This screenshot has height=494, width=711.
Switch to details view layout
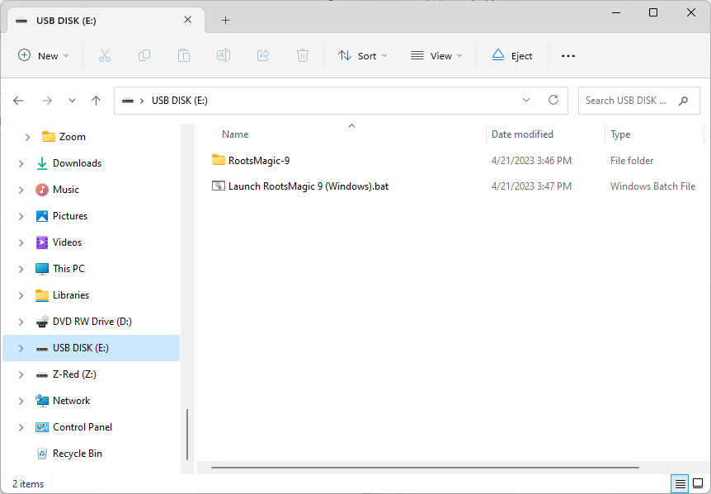click(680, 483)
